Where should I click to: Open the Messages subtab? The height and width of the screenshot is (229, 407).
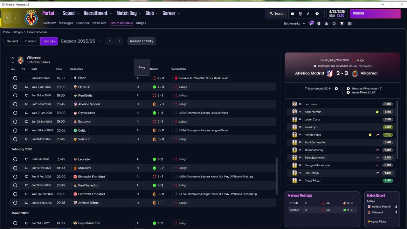point(66,23)
